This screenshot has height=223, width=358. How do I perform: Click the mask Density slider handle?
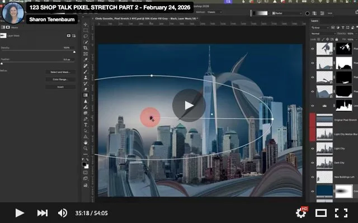[74, 52]
